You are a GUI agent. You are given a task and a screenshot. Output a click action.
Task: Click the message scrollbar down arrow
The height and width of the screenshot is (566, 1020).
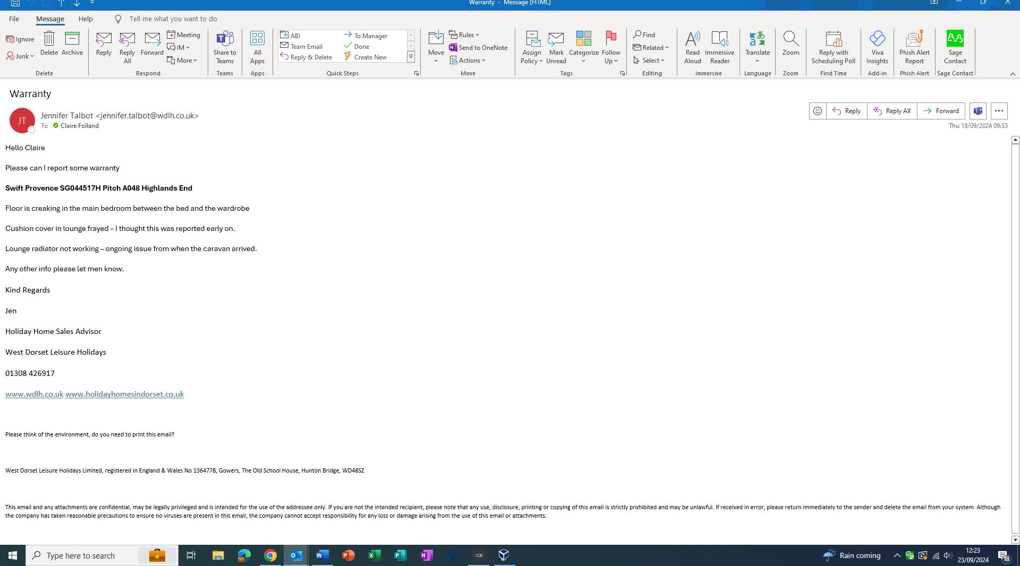[x=1015, y=540]
